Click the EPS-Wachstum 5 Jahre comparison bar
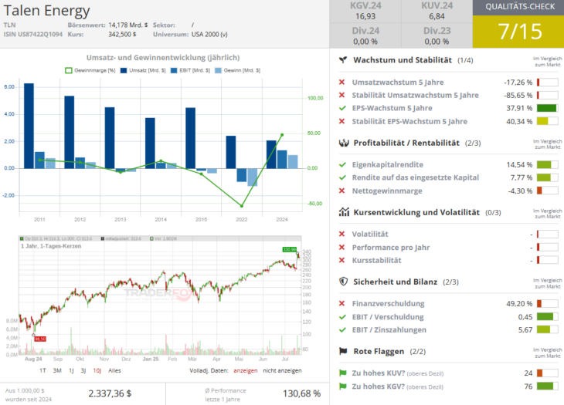Image resolution: width=564 pixels, height=405 pixels. (547, 108)
